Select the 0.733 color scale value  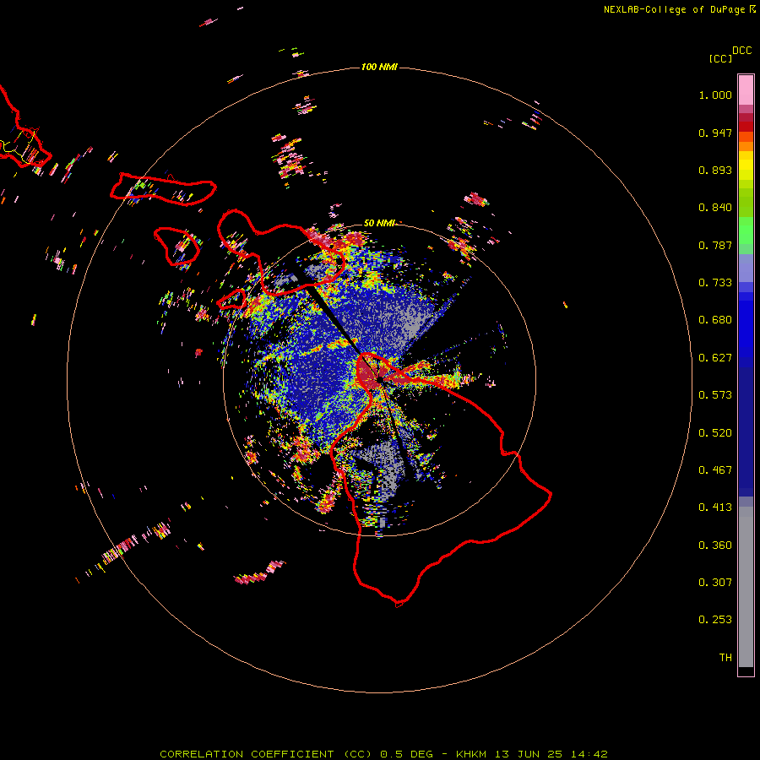point(715,283)
